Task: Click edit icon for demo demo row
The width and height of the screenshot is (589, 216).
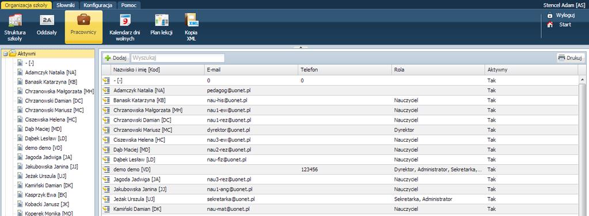Action: click(106, 169)
